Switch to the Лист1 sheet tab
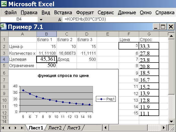Screen dimensions: 176x132 [36, 128]
